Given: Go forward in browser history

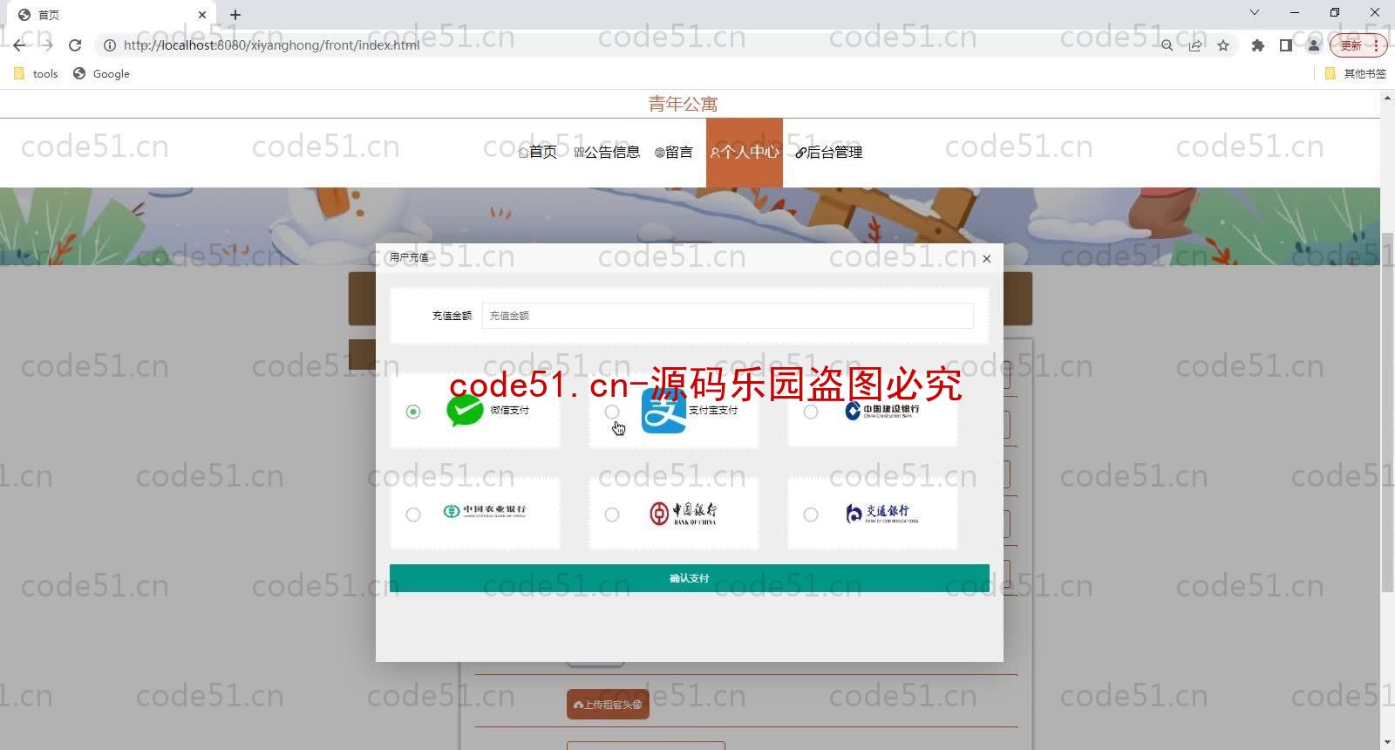Looking at the screenshot, I should point(47,45).
